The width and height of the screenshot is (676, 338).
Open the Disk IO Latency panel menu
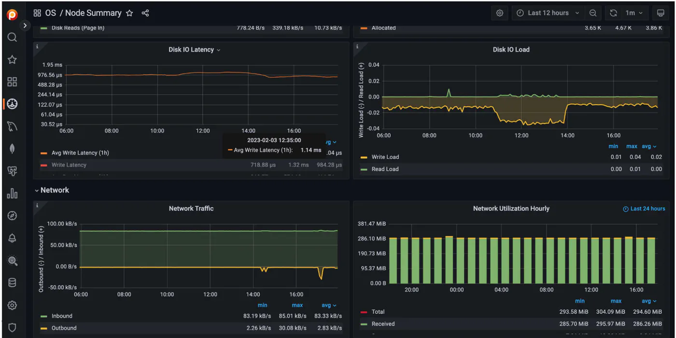click(194, 50)
